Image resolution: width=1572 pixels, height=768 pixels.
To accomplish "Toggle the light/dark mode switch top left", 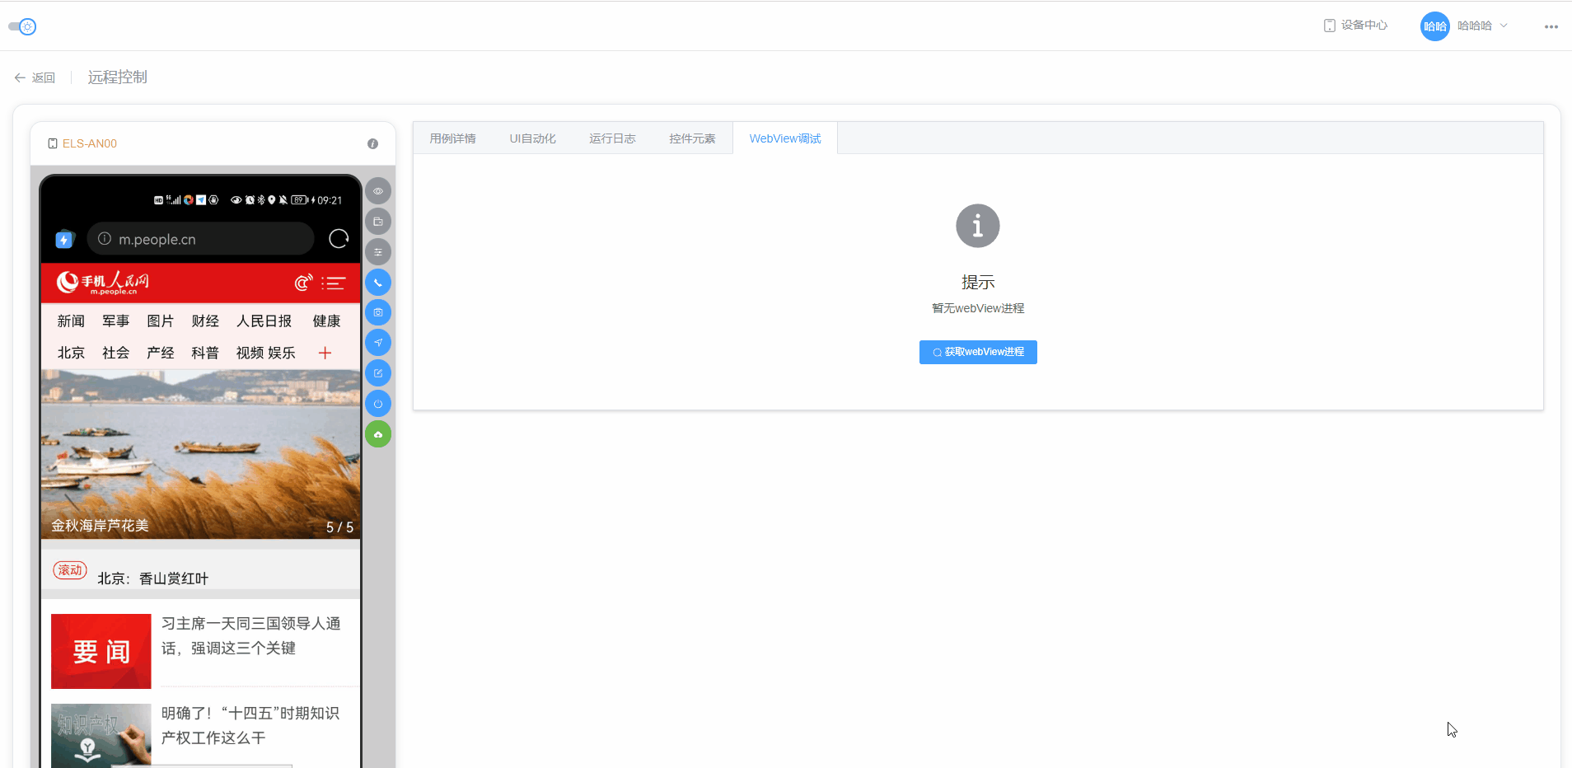I will pyautogui.click(x=23, y=26).
